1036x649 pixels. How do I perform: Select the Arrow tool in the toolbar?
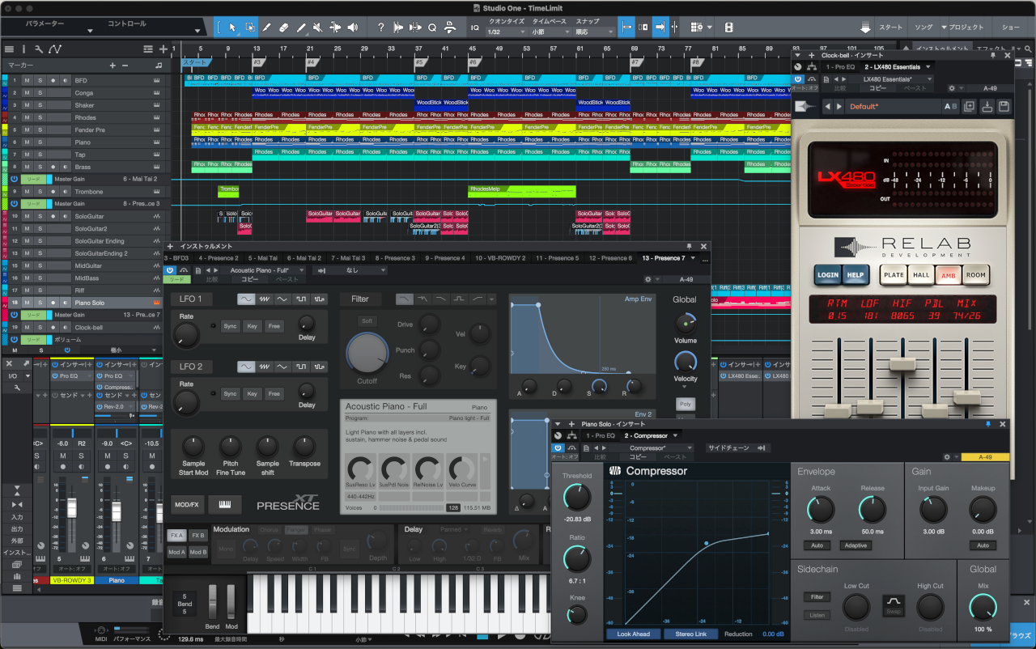[232, 28]
